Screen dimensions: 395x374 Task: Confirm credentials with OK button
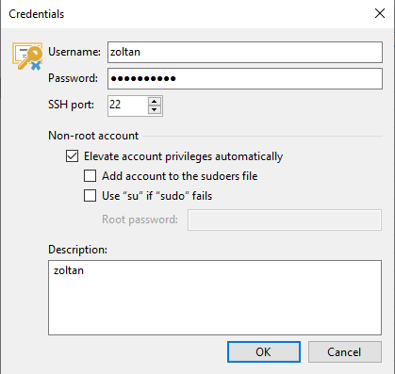point(264,352)
